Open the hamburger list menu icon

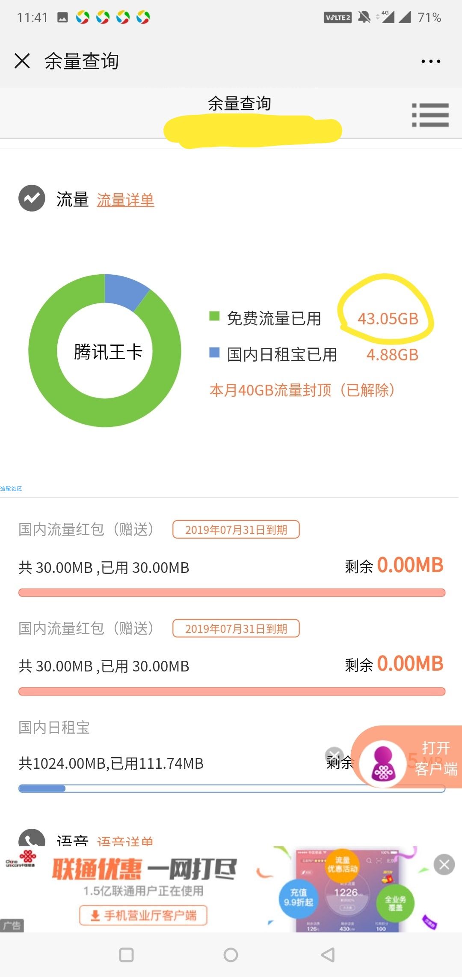(430, 115)
